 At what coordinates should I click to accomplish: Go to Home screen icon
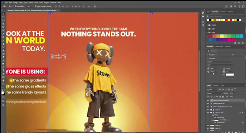click(x=4, y=7)
